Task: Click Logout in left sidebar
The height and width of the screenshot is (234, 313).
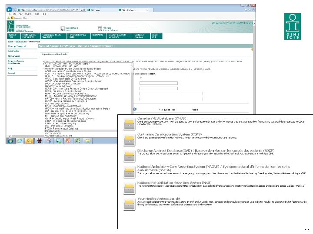Action: click(11, 73)
